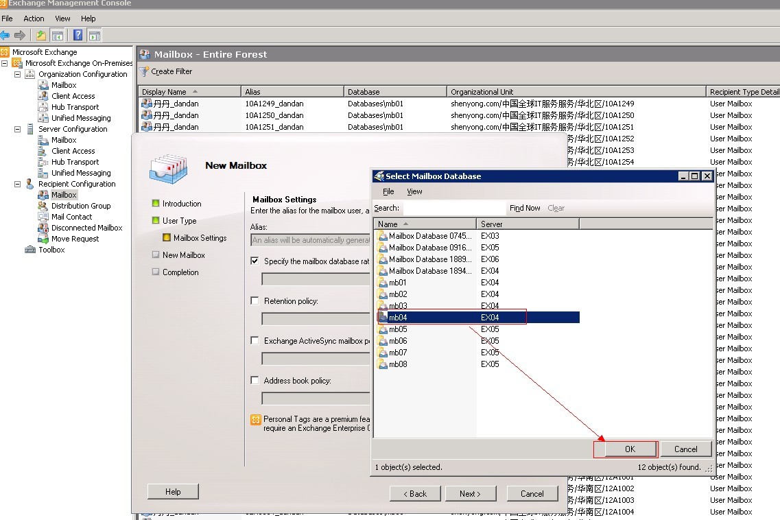Toggle the show/hide action pane toolbar icon
780x520 pixels.
pyautogui.click(x=95, y=36)
